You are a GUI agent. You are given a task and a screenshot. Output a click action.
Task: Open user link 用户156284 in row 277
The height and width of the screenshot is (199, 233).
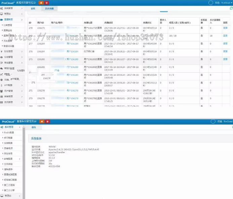tap(72, 43)
